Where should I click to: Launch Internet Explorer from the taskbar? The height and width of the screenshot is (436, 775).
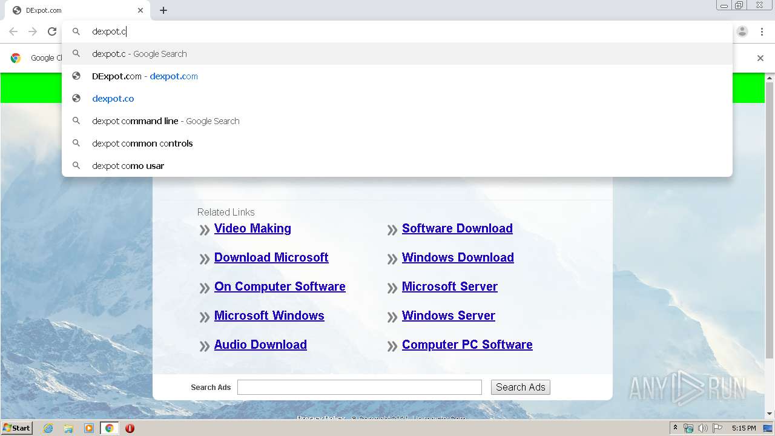[48, 428]
